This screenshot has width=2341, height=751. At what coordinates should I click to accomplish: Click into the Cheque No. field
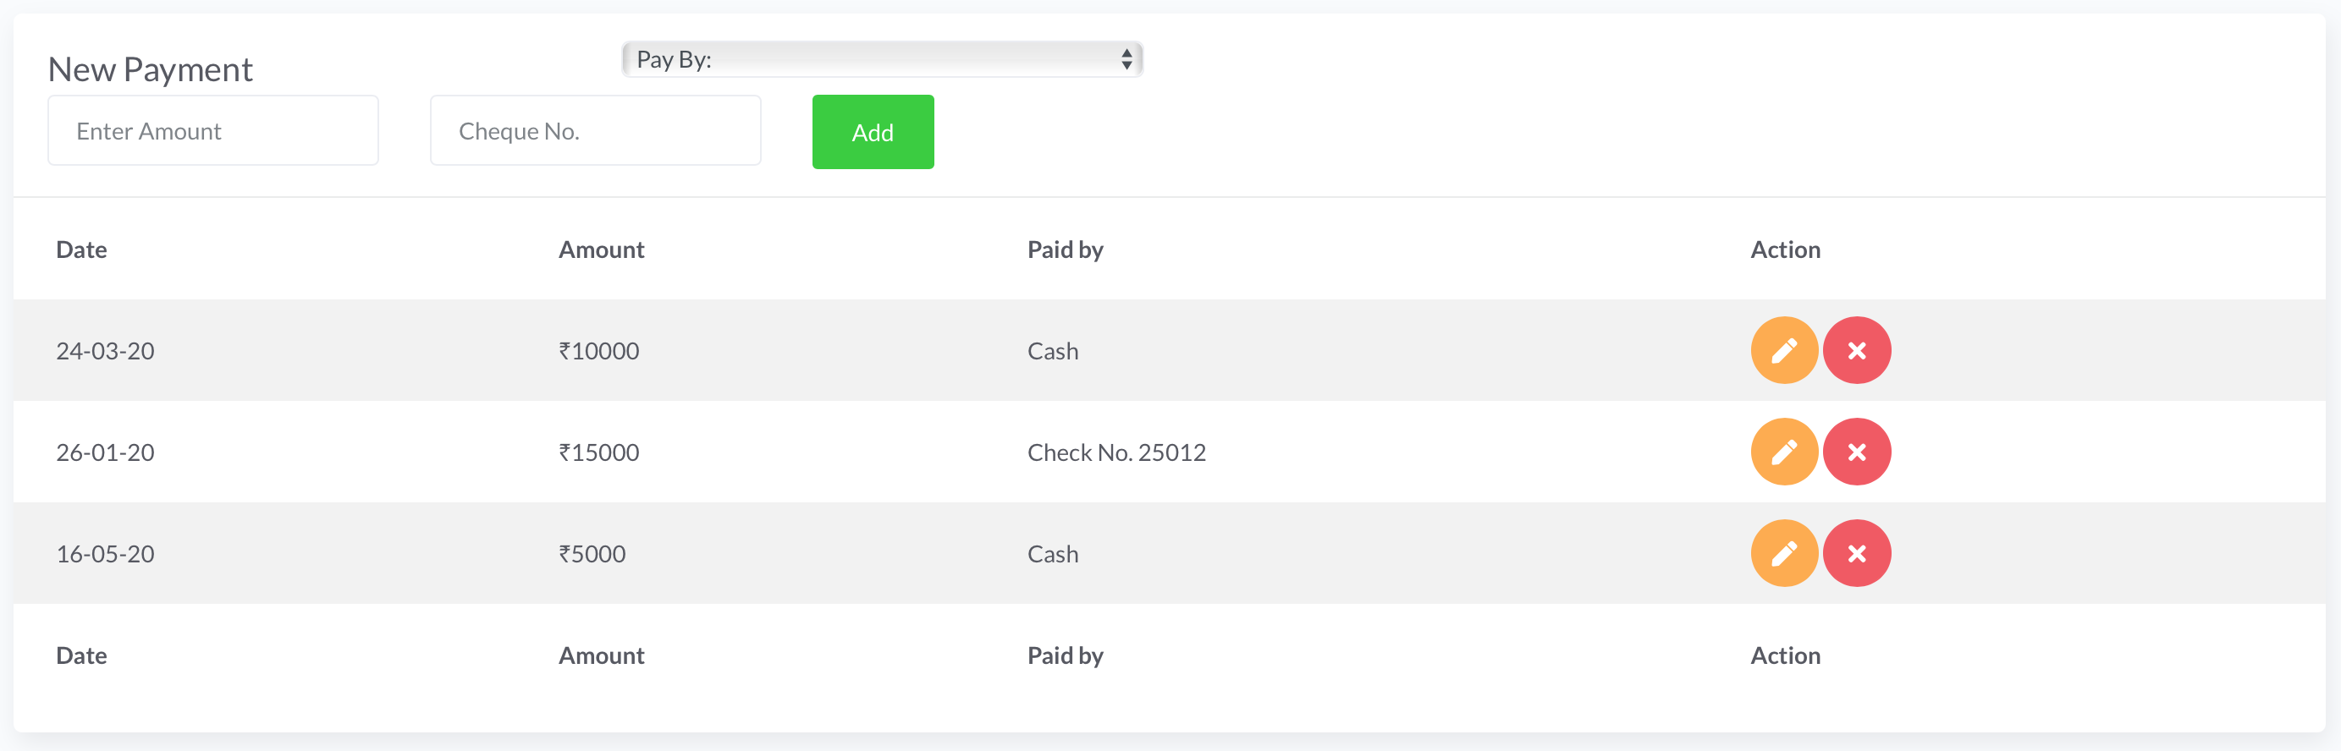pyautogui.click(x=595, y=131)
